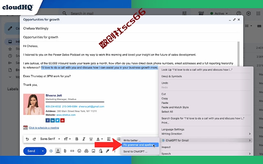Pop out compose window to full screen
Screen dimensions: 263x164
tap(234, 20)
